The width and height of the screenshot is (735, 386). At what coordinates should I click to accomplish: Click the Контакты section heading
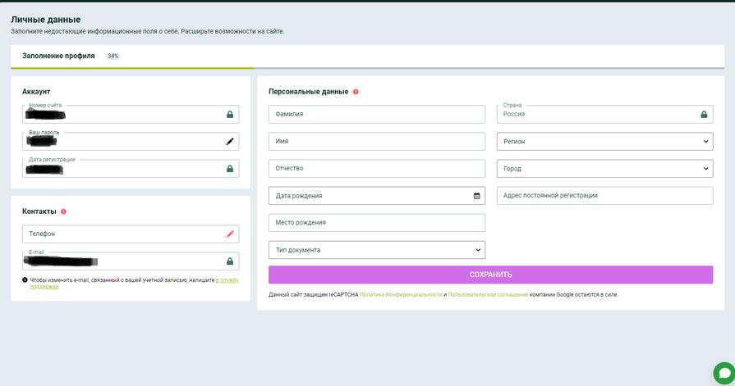click(x=39, y=211)
